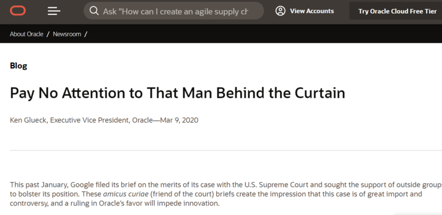Click the magnifying glass search icon
Image resolution: width=442 pixels, height=215 pixels.
(x=94, y=11)
